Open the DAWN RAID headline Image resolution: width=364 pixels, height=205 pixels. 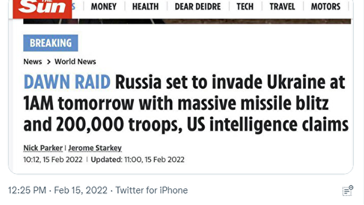tap(186, 103)
